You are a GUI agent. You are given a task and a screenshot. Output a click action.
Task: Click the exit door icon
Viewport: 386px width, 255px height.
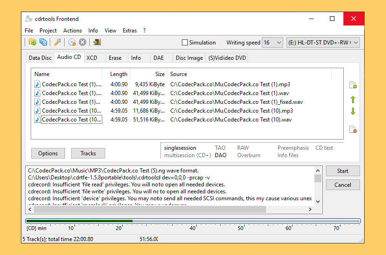click(x=97, y=42)
